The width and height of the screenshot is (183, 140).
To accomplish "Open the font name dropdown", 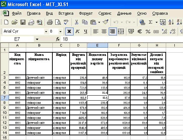I will [x=46, y=32].
